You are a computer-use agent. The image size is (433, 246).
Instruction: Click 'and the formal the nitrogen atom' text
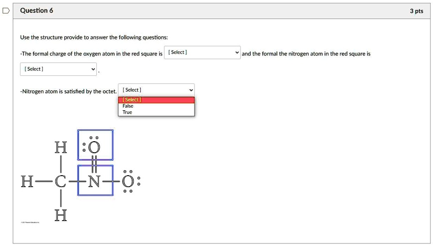[306, 54]
